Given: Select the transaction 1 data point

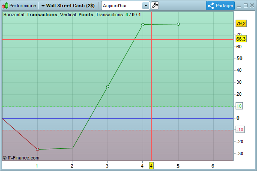Looking at the screenshot, I should [37, 149].
